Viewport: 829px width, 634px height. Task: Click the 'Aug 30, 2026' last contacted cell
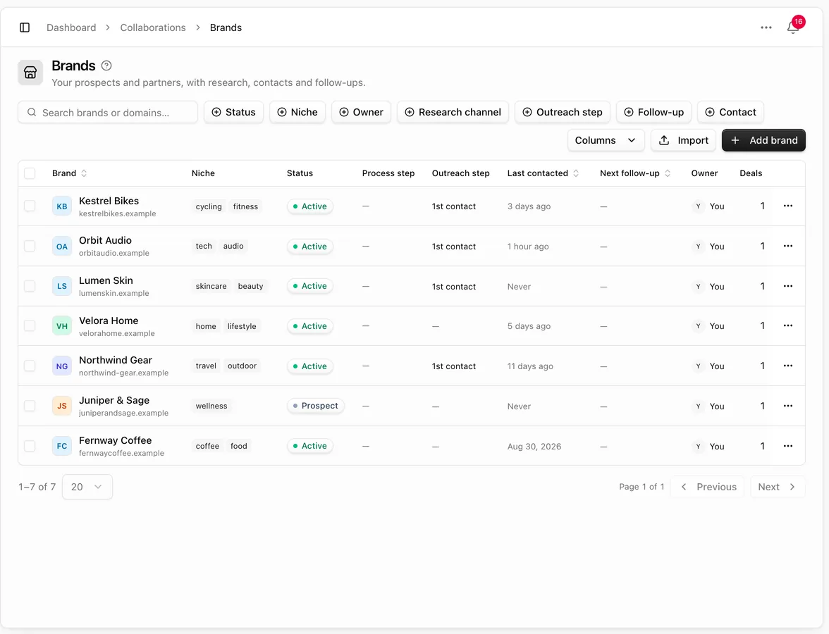[534, 447]
